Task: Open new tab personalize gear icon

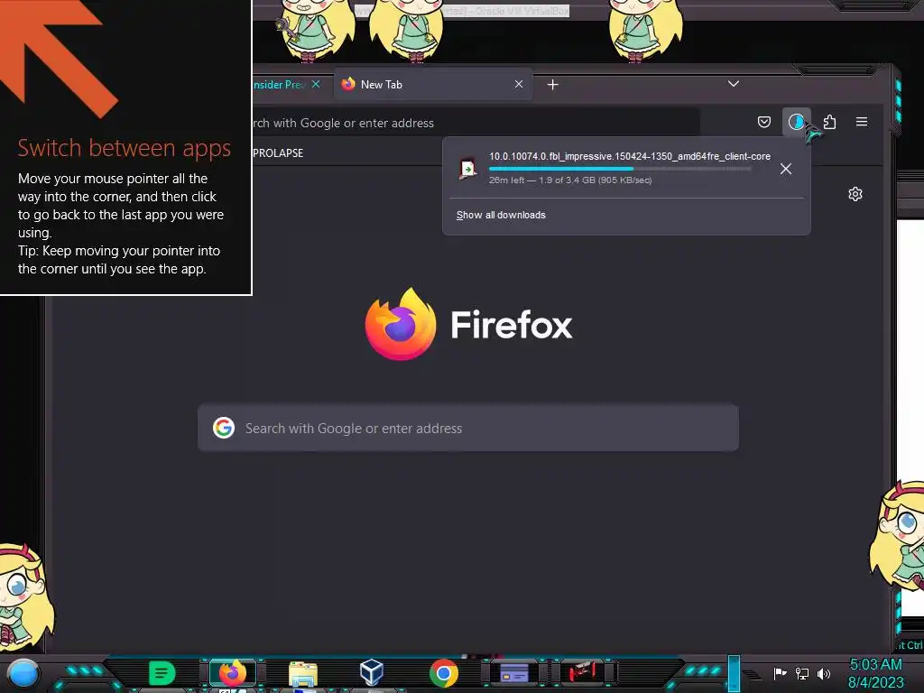Action: [x=855, y=194]
